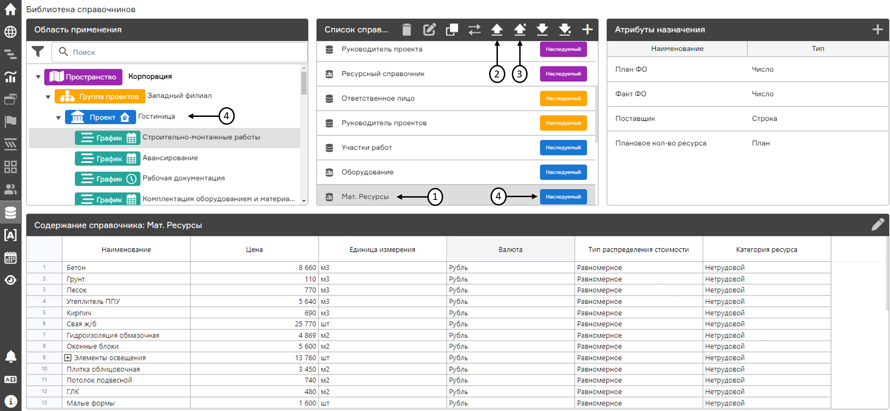Open the flag icon in sidebar
The height and width of the screenshot is (411, 890).
[x=10, y=122]
